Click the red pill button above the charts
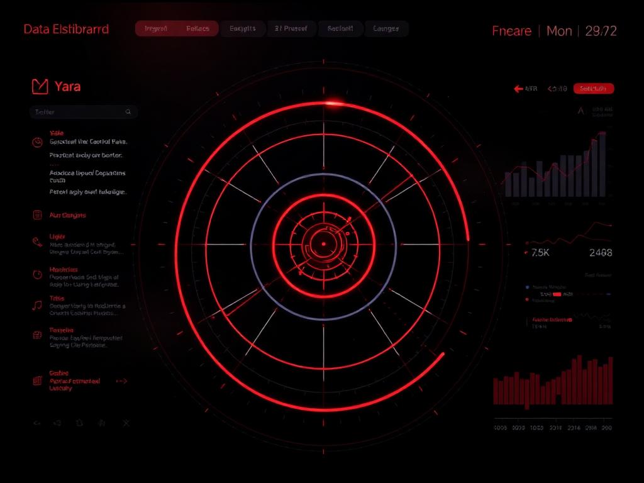 [594, 88]
